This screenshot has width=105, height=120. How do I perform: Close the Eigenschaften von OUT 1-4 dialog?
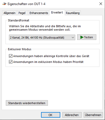point(101,4)
